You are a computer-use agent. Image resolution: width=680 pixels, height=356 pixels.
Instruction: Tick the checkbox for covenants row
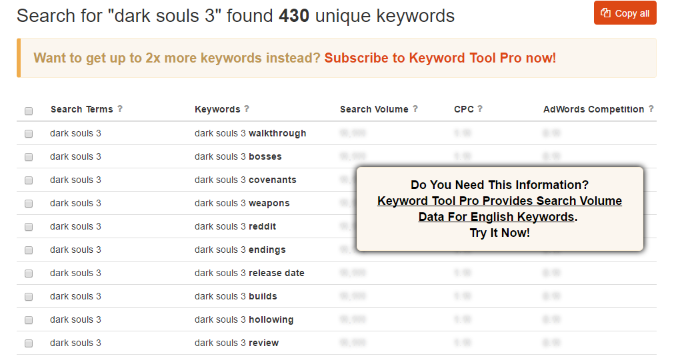pos(29,180)
